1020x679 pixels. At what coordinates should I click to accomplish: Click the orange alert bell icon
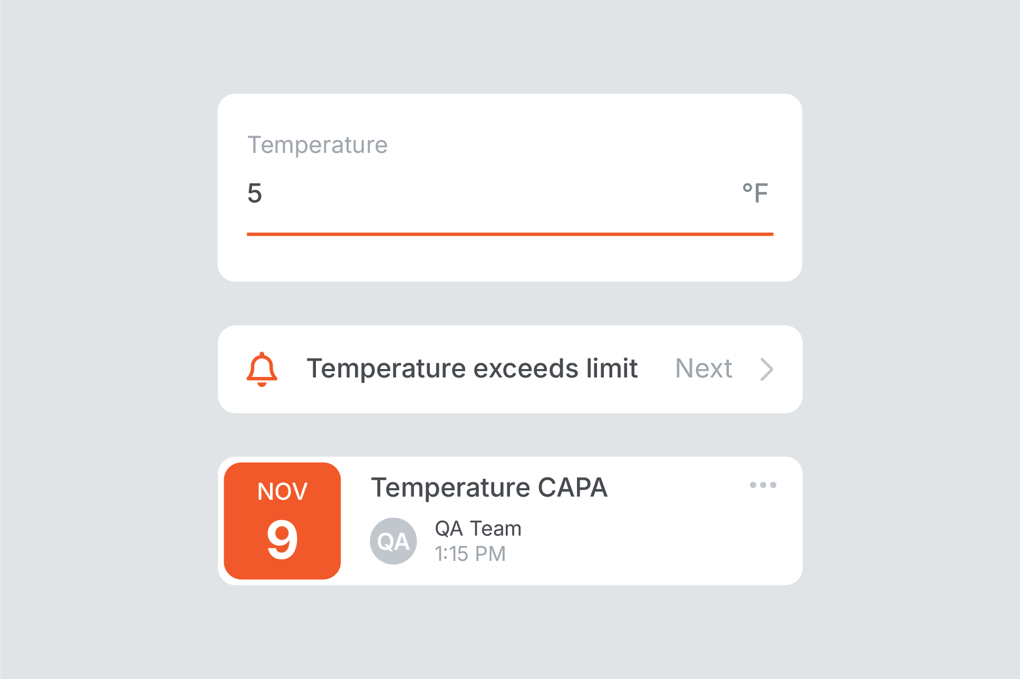click(x=262, y=369)
